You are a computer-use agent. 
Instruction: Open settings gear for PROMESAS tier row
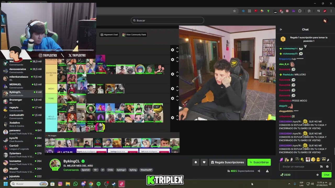pyautogui.click(x=172, y=60)
